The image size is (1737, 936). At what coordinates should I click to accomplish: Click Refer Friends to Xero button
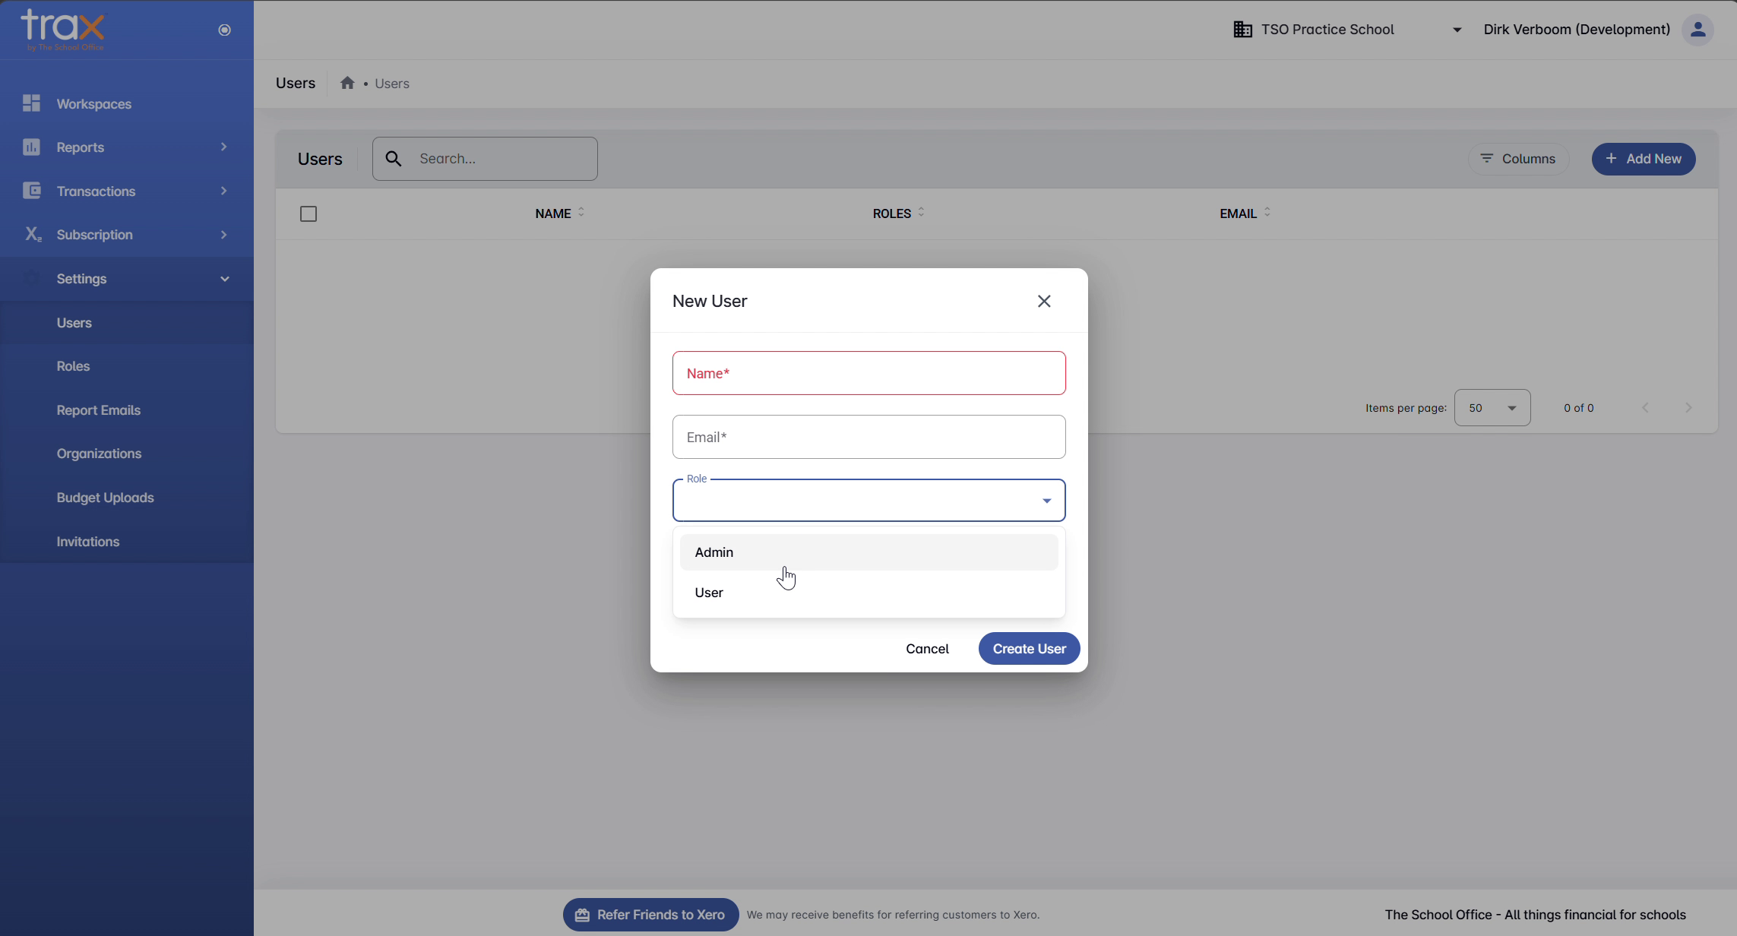650,915
